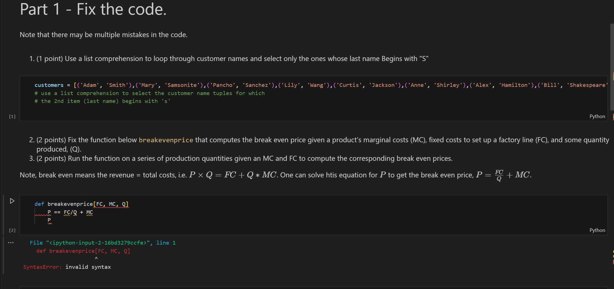The height and width of the screenshot is (289, 614).
Task: Click the highlighted breakevenprice text in instructions
Action: tap(166, 140)
